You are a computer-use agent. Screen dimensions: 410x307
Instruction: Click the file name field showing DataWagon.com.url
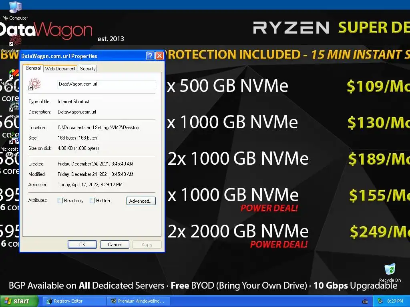pos(107,84)
